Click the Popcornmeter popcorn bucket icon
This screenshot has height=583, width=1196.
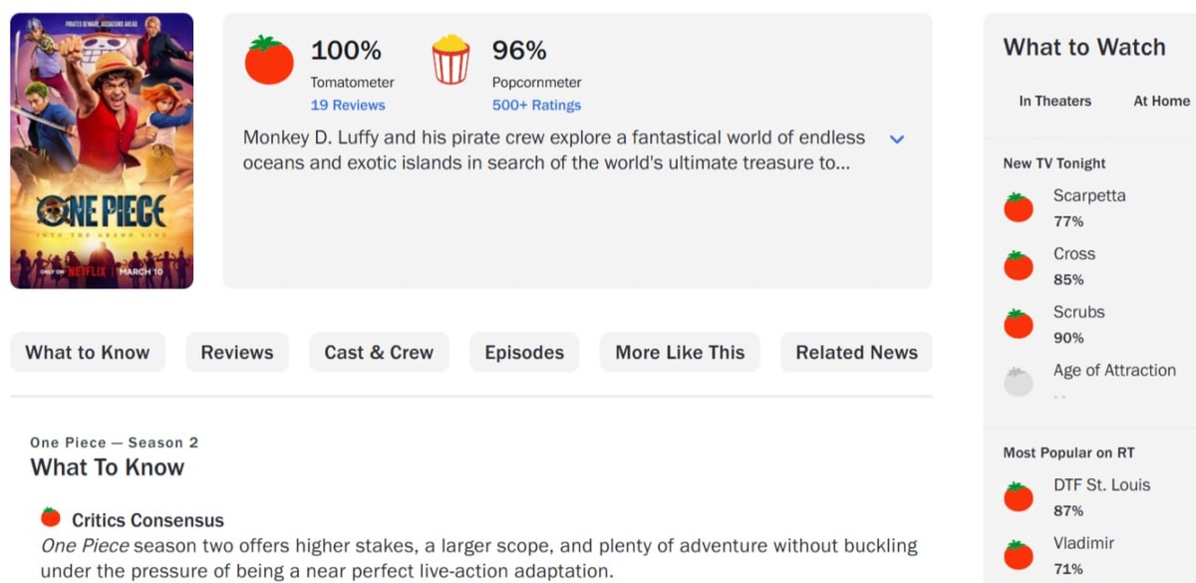[450, 60]
